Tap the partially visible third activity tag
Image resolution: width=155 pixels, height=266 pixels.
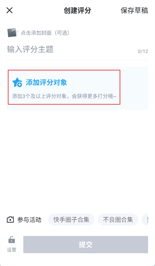click(145, 219)
